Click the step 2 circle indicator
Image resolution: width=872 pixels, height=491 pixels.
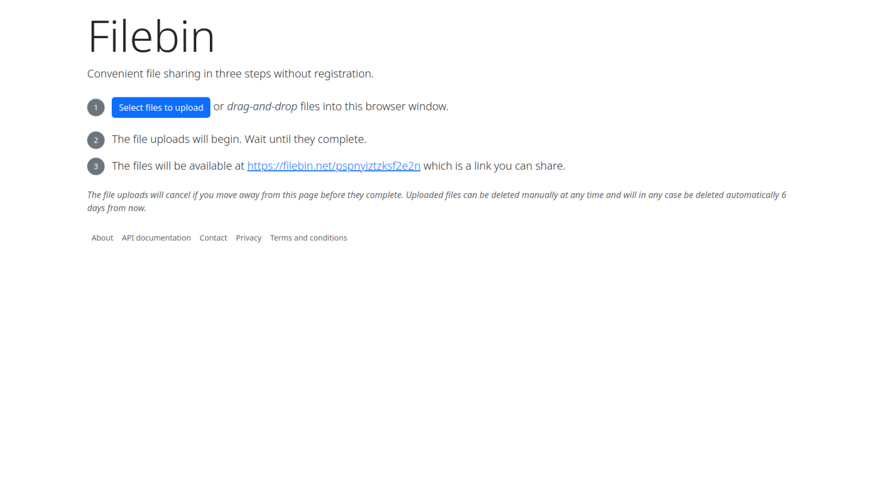(95, 140)
